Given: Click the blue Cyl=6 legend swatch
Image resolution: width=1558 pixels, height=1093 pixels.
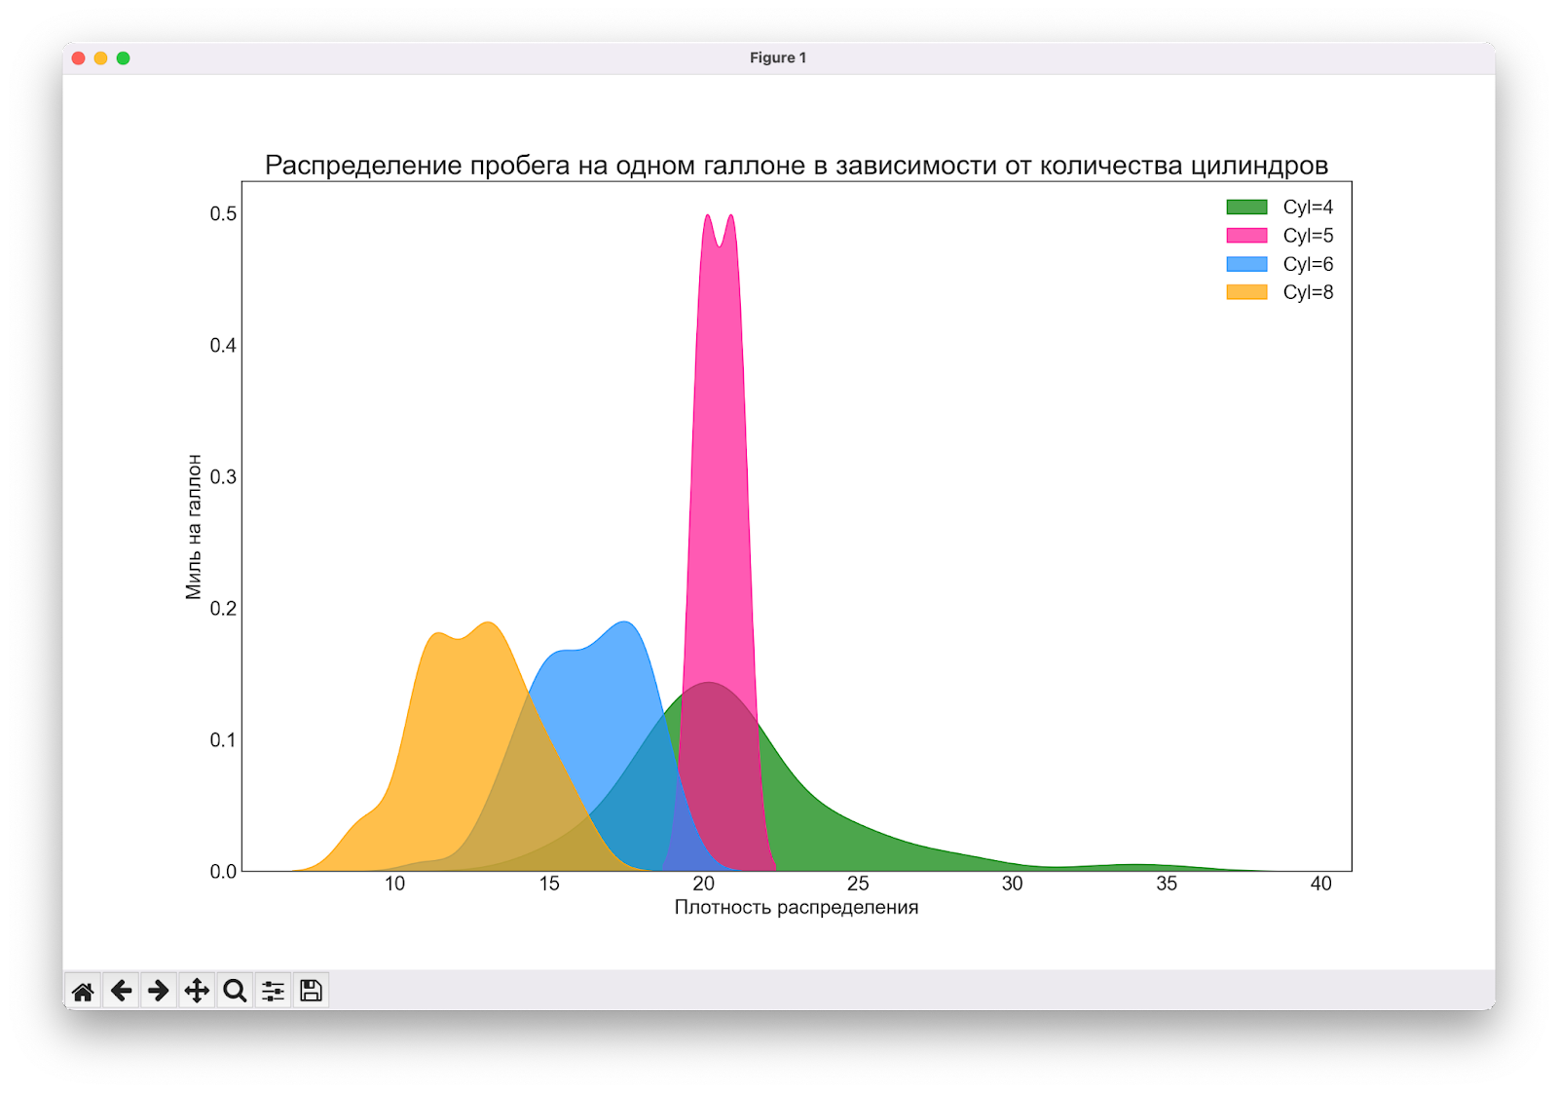Looking at the screenshot, I should pyautogui.click(x=1246, y=264).
